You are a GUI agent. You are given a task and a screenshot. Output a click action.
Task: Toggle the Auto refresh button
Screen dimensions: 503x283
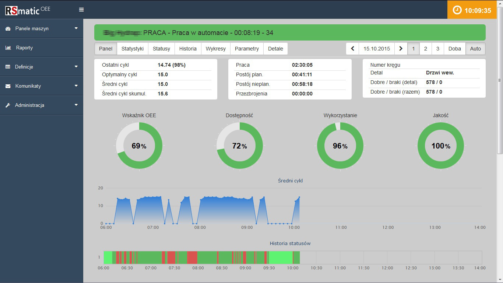pyautogui.click(x=476, y=49)
